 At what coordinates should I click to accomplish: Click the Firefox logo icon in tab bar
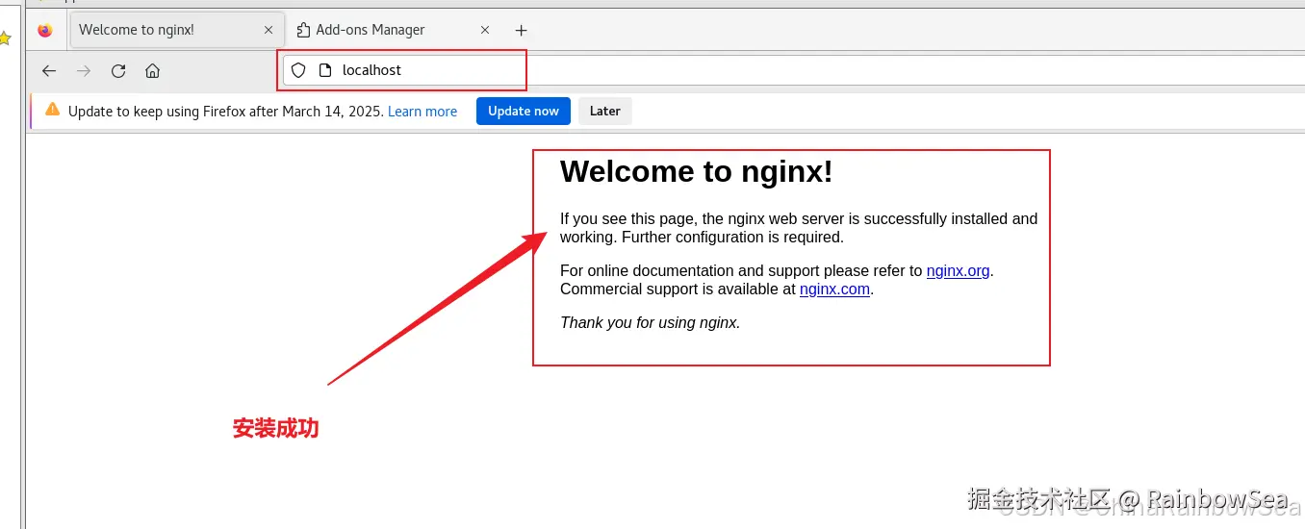(x=45, y=30)
